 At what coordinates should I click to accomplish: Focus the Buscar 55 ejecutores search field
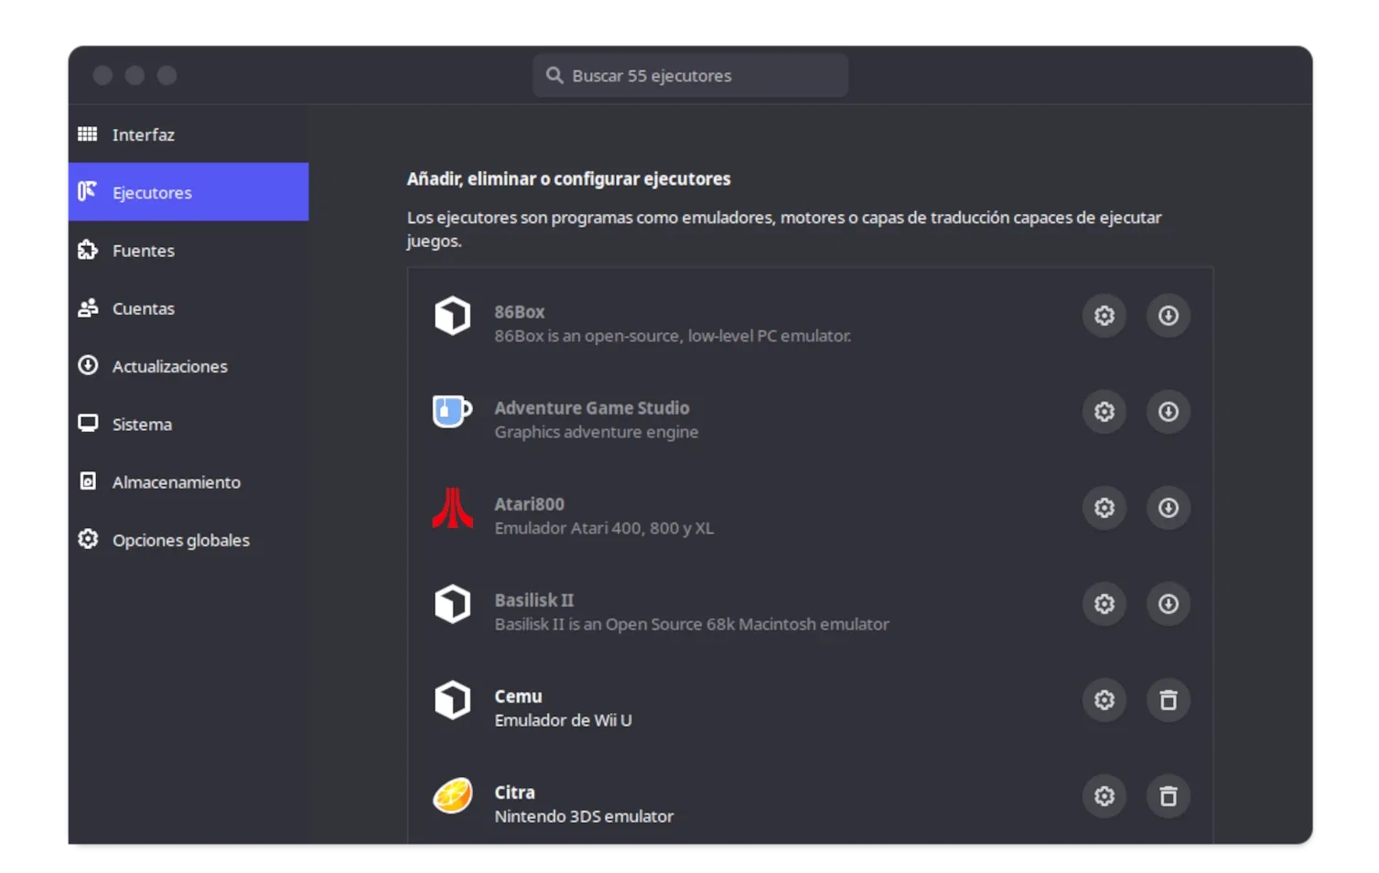tap(691, 75)
